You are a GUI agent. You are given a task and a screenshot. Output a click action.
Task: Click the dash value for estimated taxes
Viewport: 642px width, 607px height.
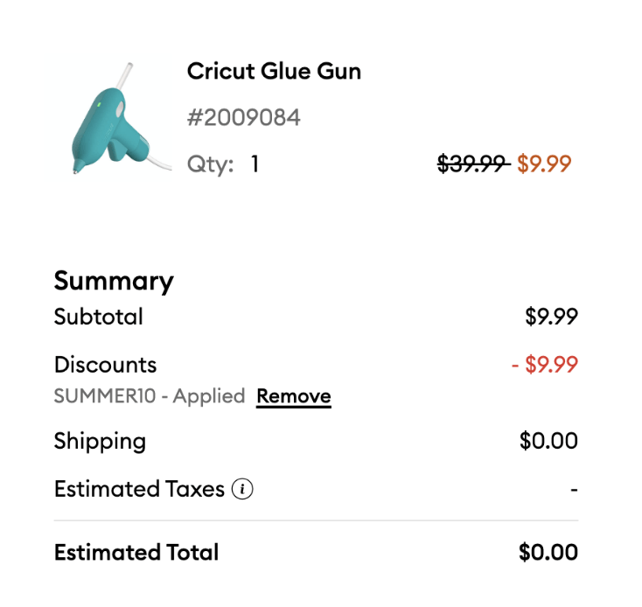574,490
